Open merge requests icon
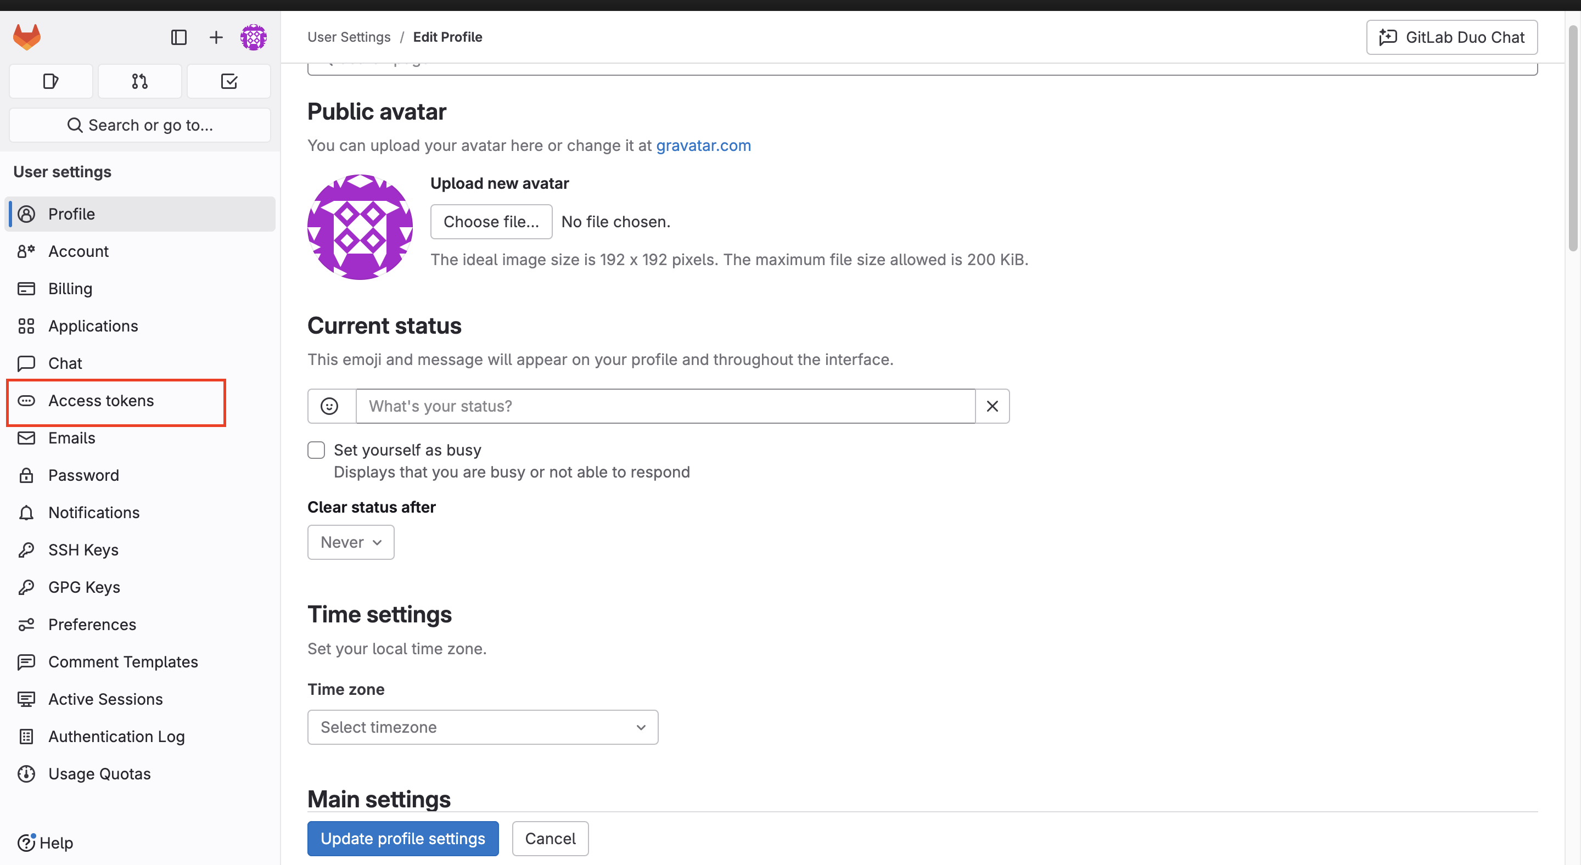This screenshot has width=1581, height=865. [x=140, y=81]
